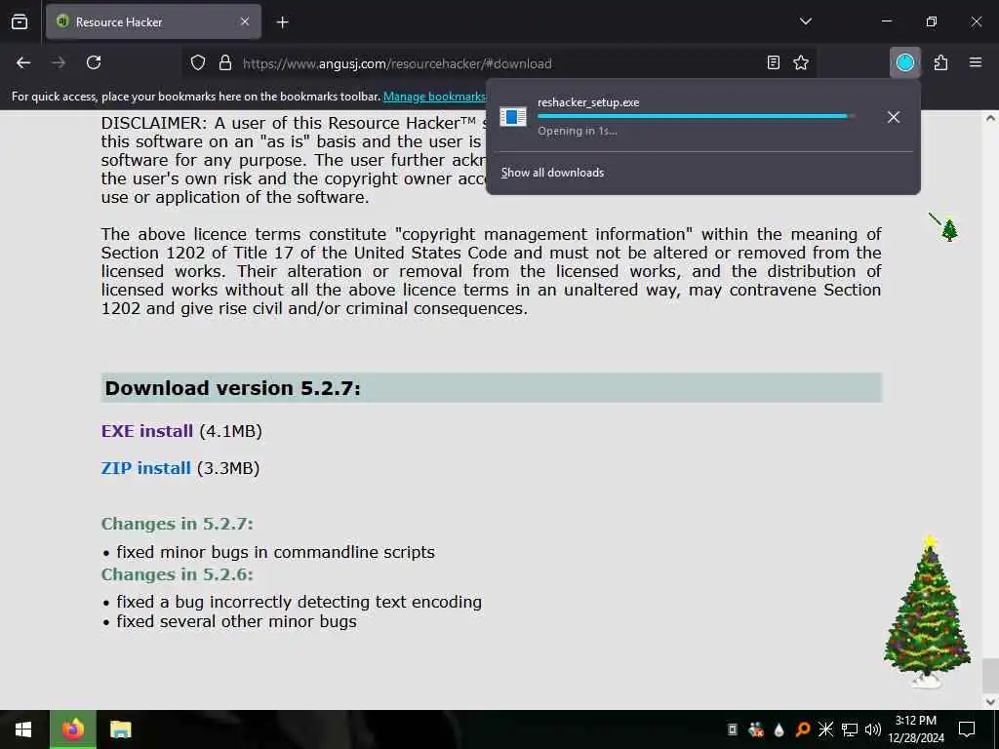Viewport: 999px width, 749px height.
Task: Open the clock showing 3:12 PM
Action: [x=916, y=729]
